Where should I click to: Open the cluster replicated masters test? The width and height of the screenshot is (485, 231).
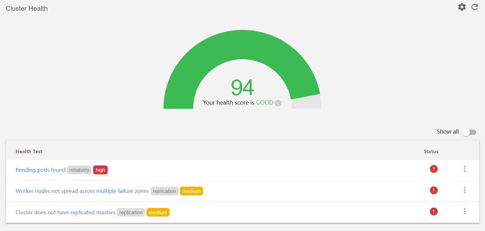coord(65,212)
